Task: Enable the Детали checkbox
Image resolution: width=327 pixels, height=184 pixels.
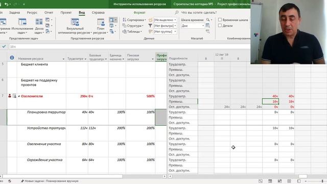Action: 220,26
